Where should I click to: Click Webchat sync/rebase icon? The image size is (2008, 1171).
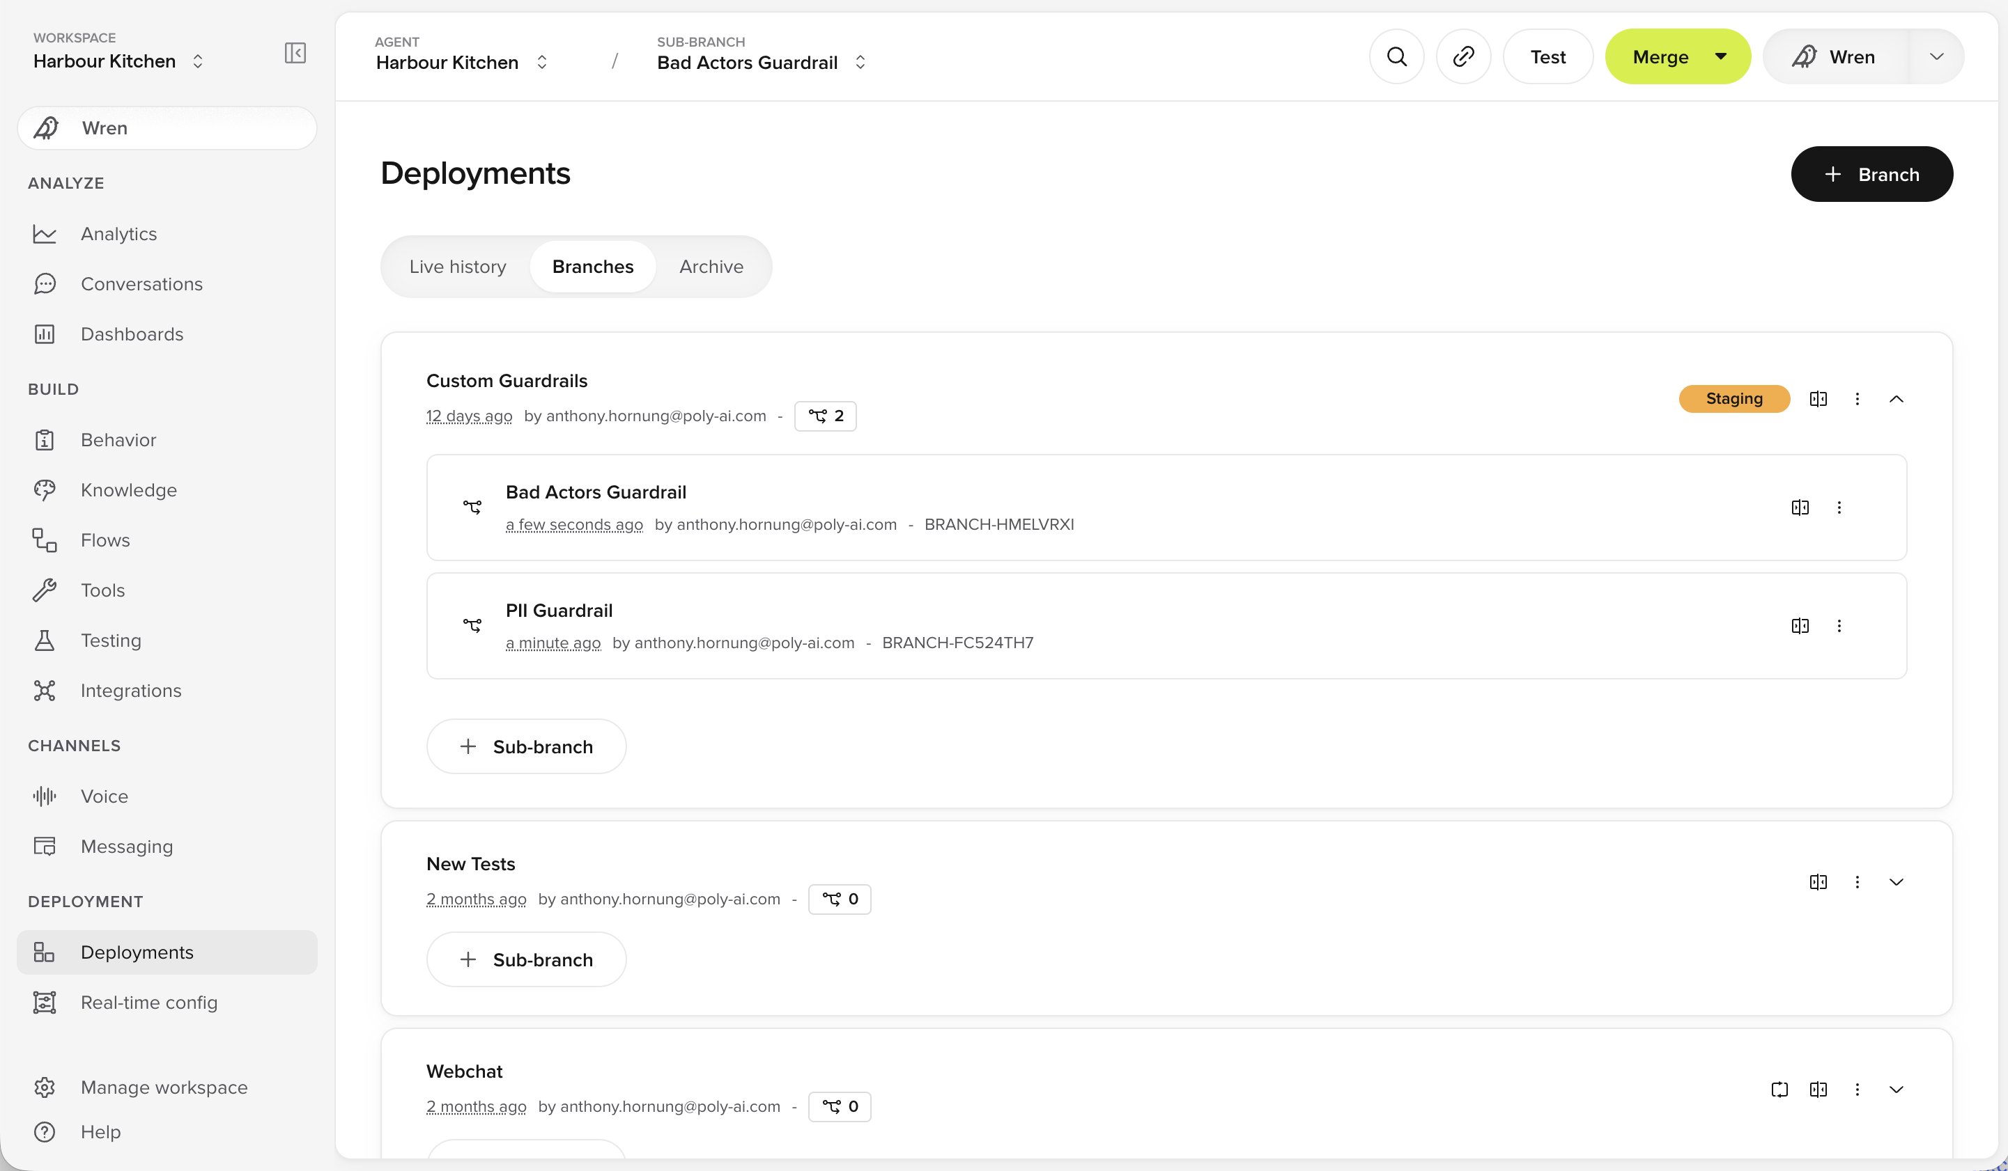(x=1779, y=1090)
